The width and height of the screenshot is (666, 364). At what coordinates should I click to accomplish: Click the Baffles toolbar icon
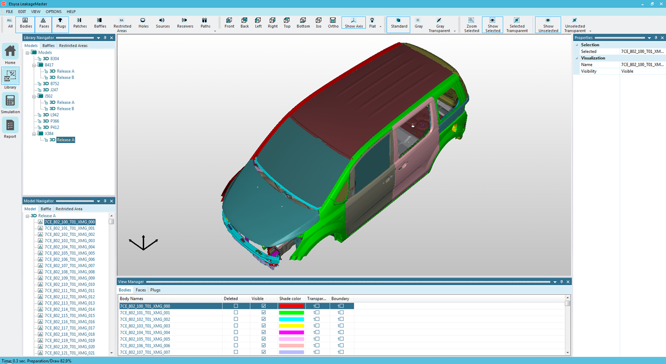pos(100,23)
